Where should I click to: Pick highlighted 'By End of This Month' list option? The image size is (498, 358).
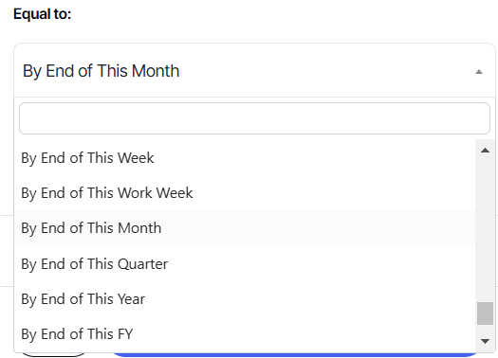coord(245,228)
